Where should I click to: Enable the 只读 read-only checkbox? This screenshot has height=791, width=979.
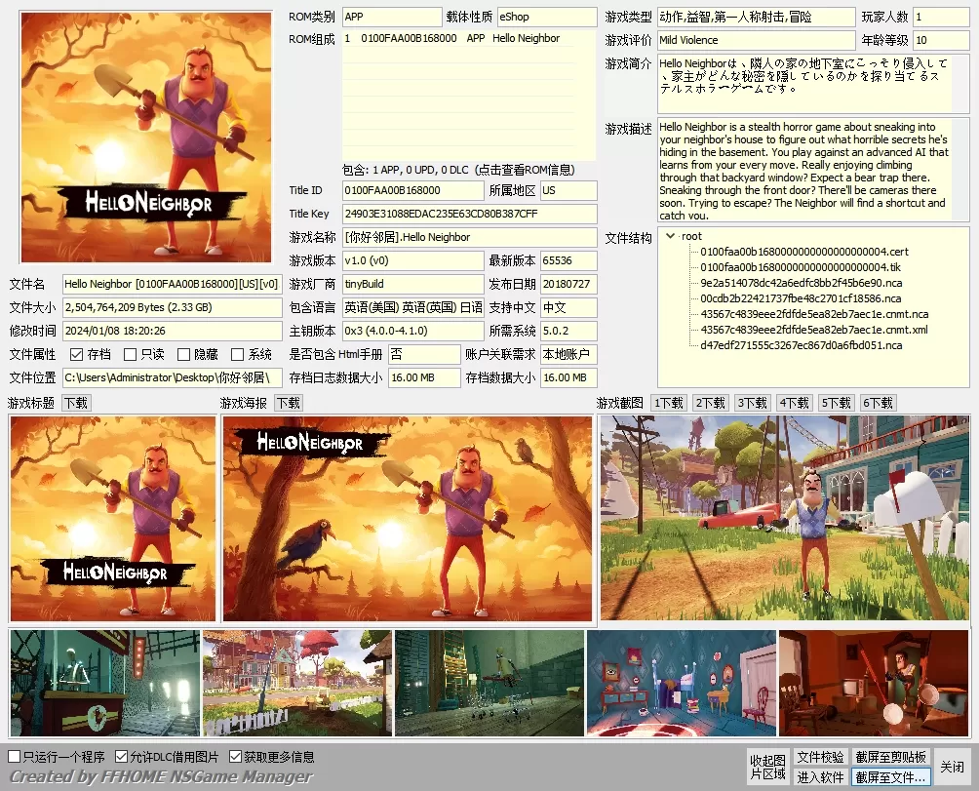pyautogui.click(x=130, y=355)
